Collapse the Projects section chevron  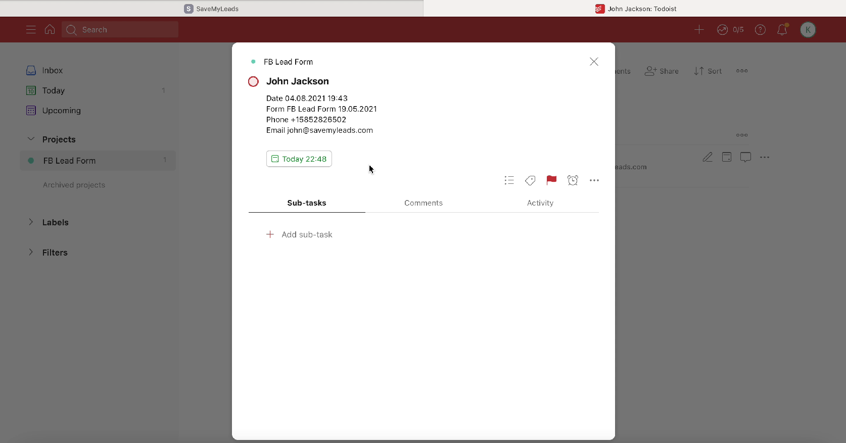click(x=31, y=139)
